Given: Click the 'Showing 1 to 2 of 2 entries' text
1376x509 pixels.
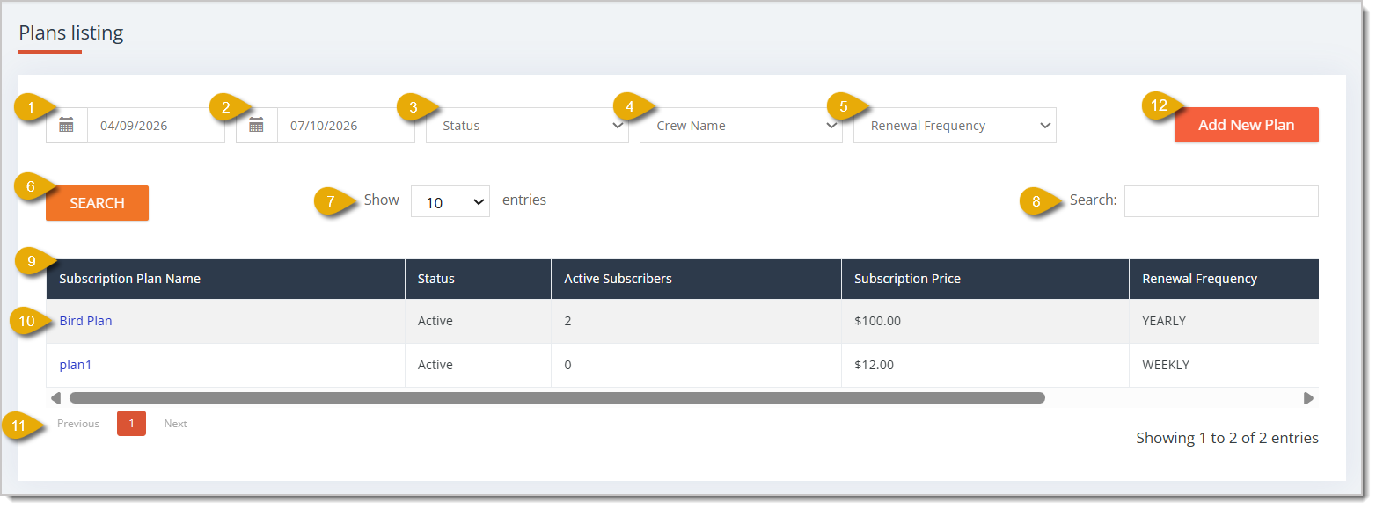Looking at the screenshot, I should 1227,438.
